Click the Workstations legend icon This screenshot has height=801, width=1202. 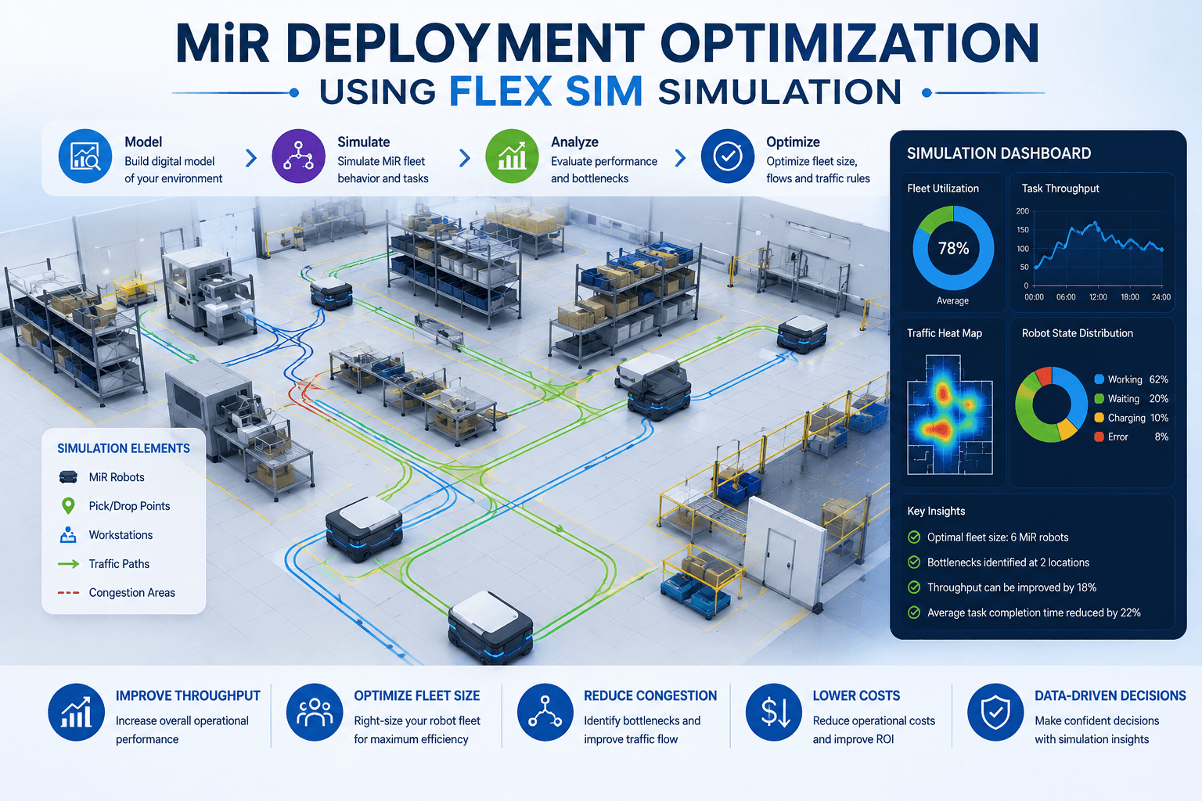(x=68, y=535)
